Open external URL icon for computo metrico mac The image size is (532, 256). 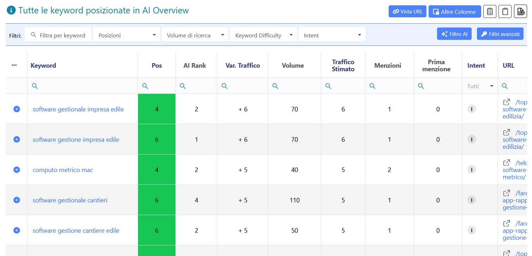507,163
